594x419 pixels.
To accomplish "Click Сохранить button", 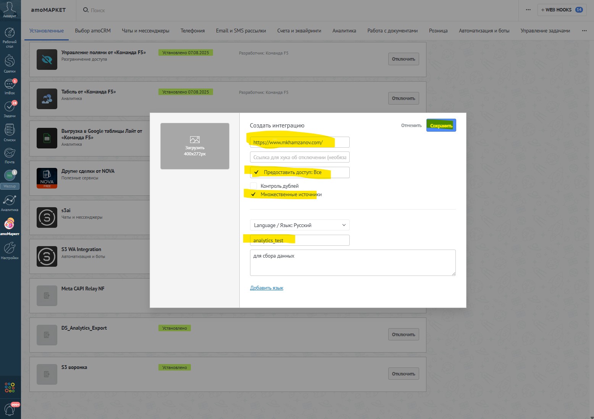I will pyautogui.click(x=441, y=126).
